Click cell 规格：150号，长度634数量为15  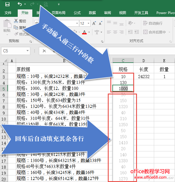click(64, 100)
